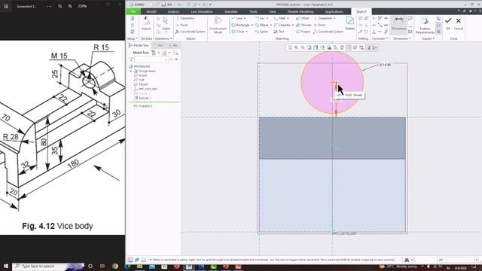Click the undo icon in quick access toolbar
The height and width of the screenshot is (271, 482).
click(169, 5)
